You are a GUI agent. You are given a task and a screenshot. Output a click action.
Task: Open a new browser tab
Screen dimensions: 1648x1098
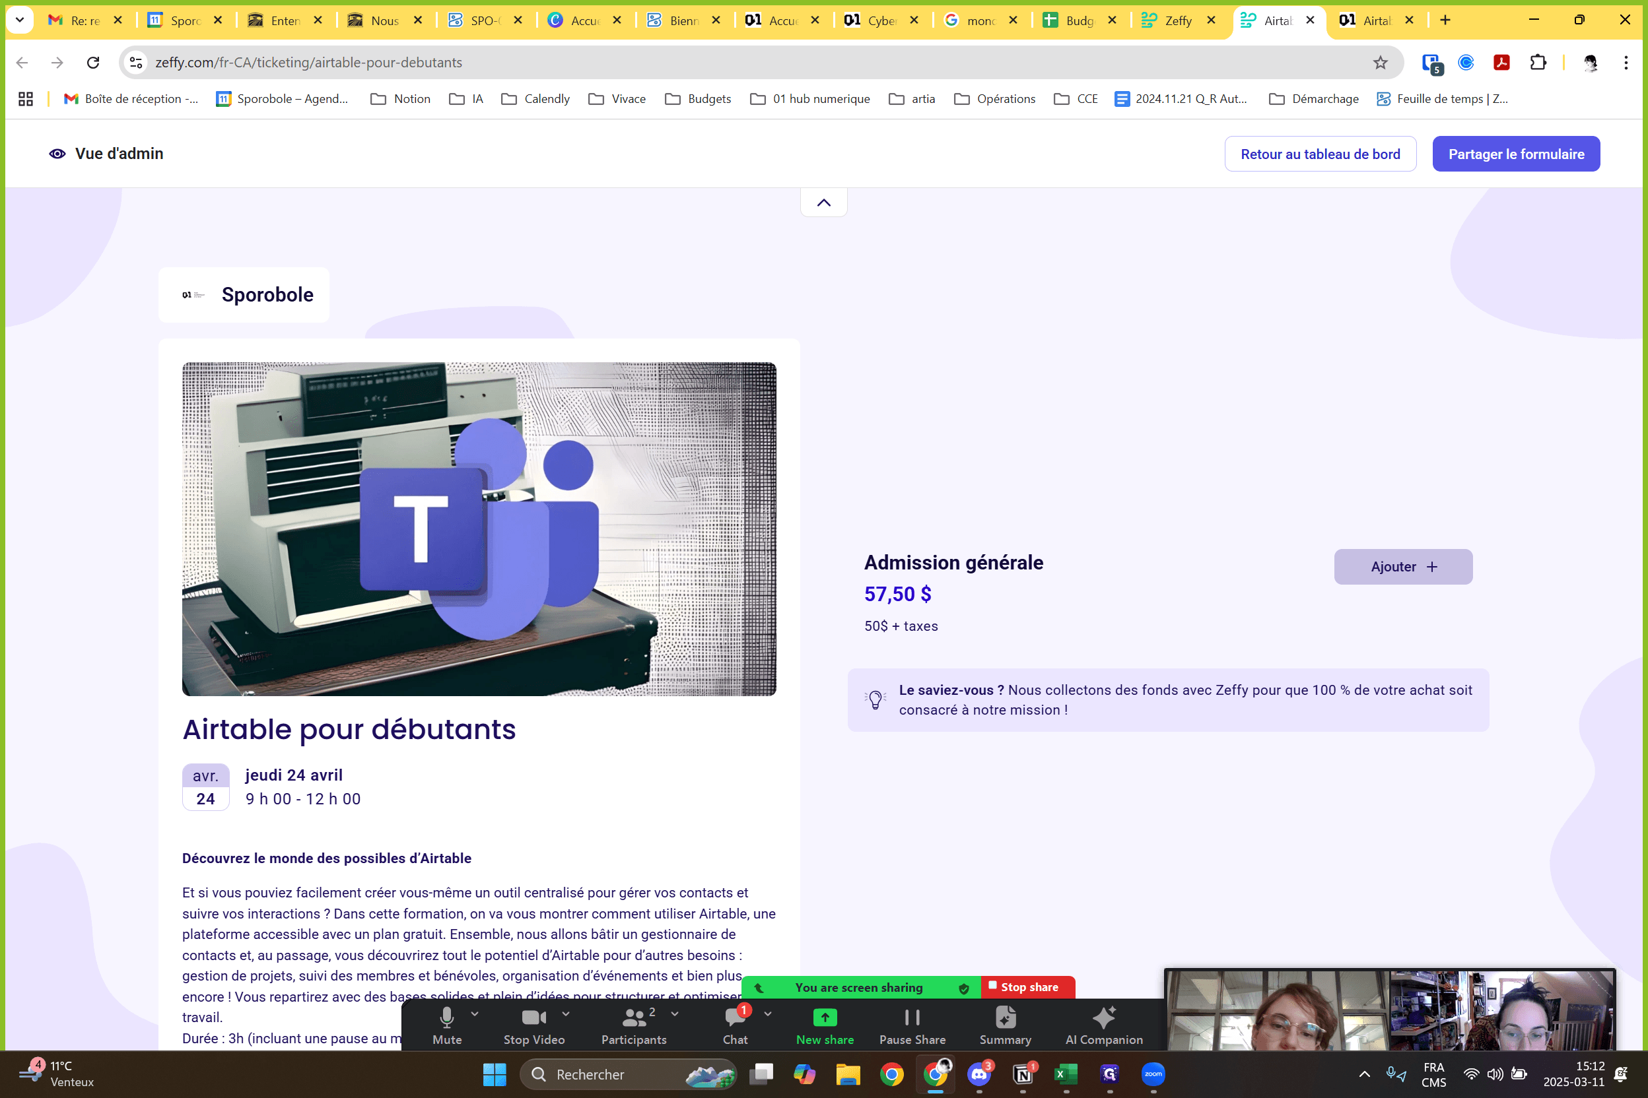[x=1445, y=20]
